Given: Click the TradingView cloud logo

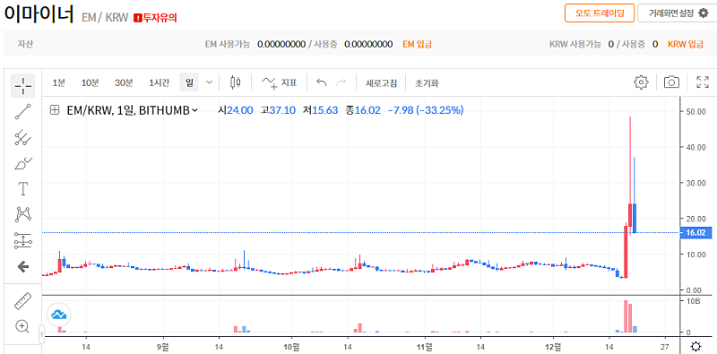Looking at the screenshot, I should pos(59,315).
